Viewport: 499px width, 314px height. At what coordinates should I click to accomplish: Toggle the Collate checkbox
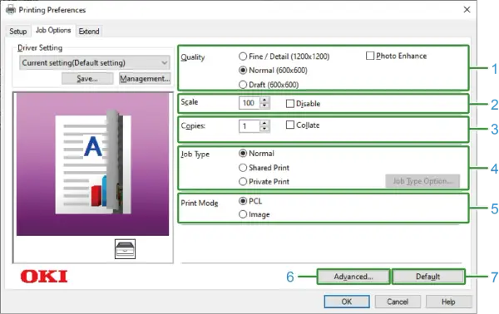click(x=290, y=125)
